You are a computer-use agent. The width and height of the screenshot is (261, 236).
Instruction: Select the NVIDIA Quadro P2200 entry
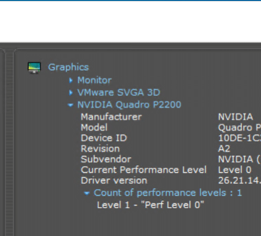(129, 105)
